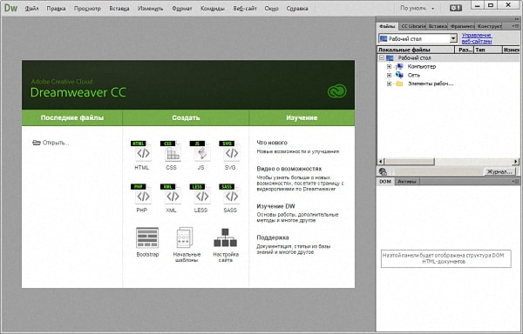Sort by Локальные файлы column header
Image resolution: width=523 pixels, height=334 pixels.
pyautogui.click(x=416, y=50)
